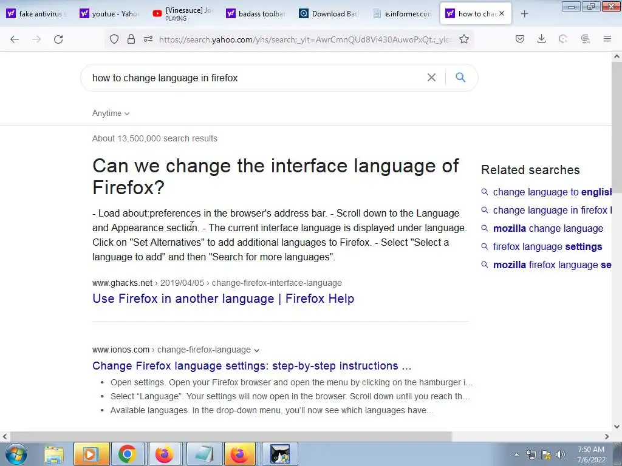Switch to the fake antivirus tab
The height and width of the screenshot is (466, 622).
(36, 14)
